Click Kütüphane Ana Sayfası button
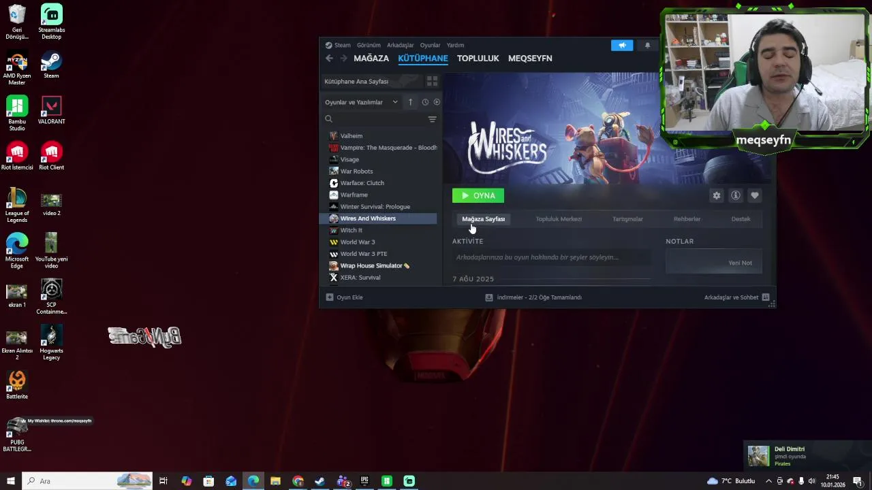This screenshot has width=872, height=490. (371, 81)
